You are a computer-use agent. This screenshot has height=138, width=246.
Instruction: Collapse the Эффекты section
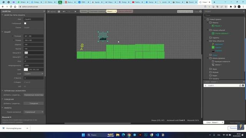click(2, 108)
